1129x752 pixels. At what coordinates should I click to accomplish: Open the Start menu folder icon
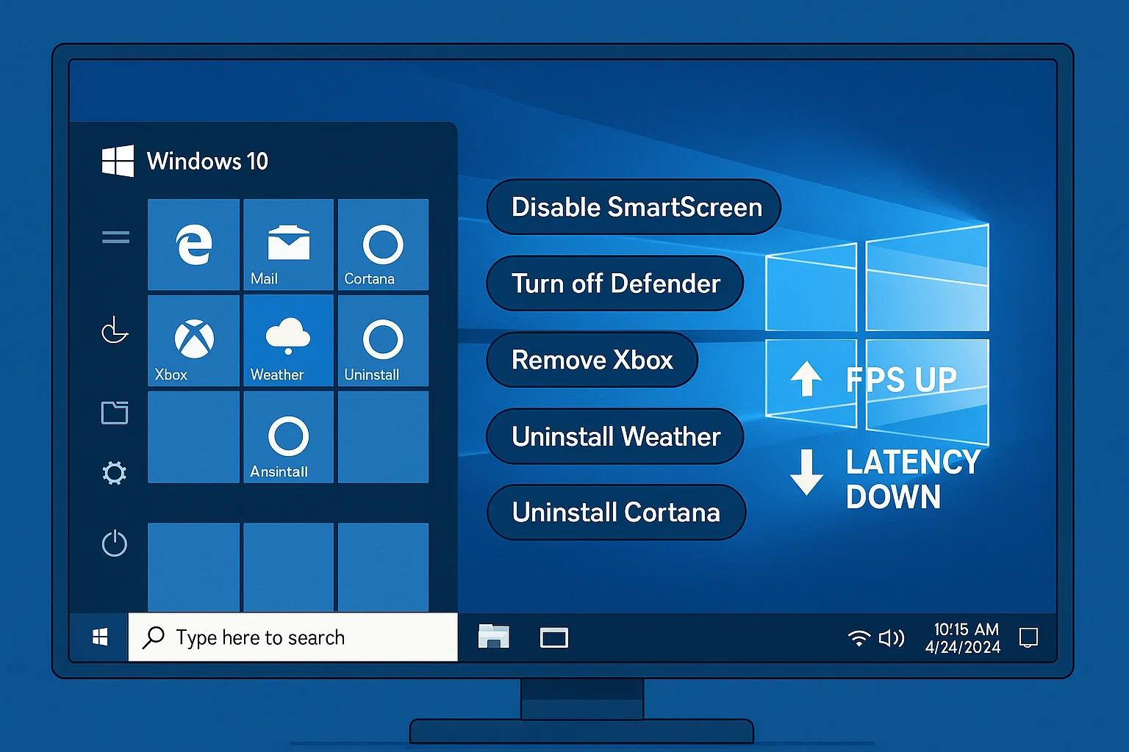(x=115, y=413)
